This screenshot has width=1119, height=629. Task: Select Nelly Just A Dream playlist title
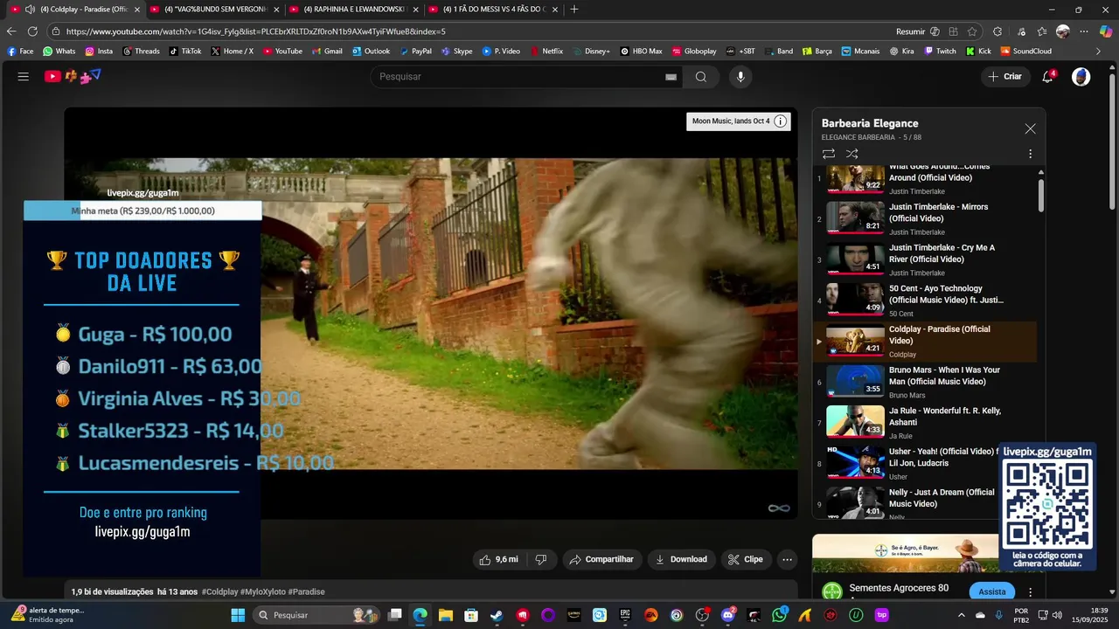[942, 498]
